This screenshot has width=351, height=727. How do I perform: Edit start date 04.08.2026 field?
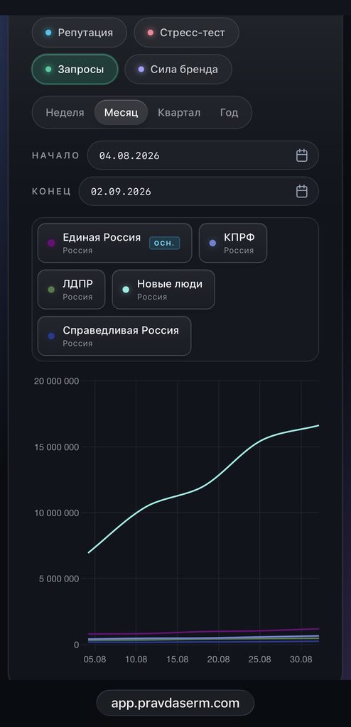[203, 155]
